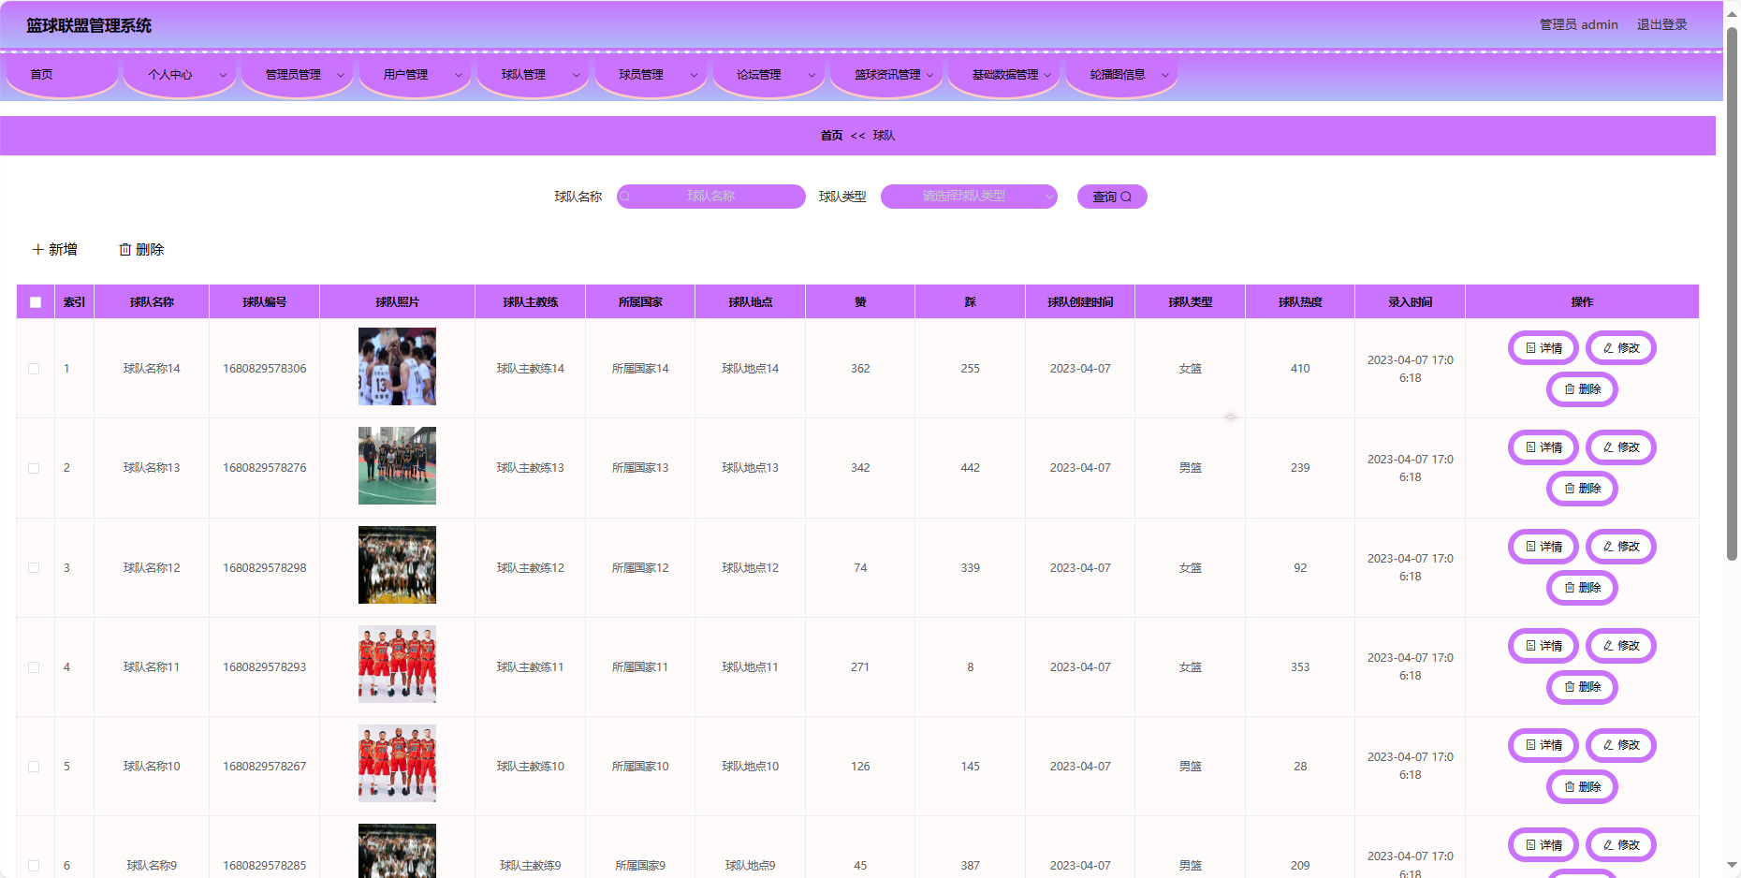The image size is (1741, 878).
Task: Click the 查询 search button
Action: coord(1112,197)
